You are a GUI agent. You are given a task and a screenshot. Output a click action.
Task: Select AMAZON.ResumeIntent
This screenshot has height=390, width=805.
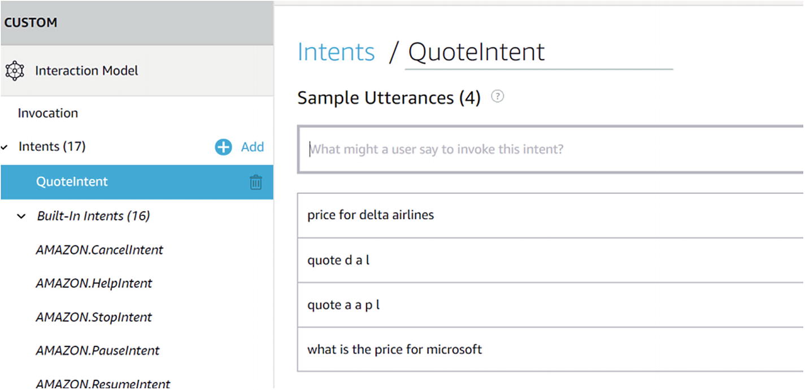coord(103,383)
